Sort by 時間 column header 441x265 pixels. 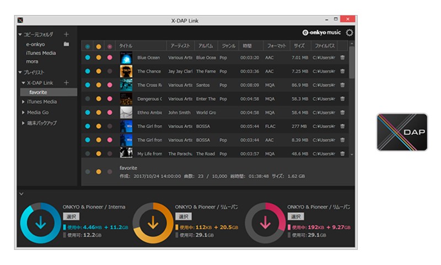tap(251, 46)
